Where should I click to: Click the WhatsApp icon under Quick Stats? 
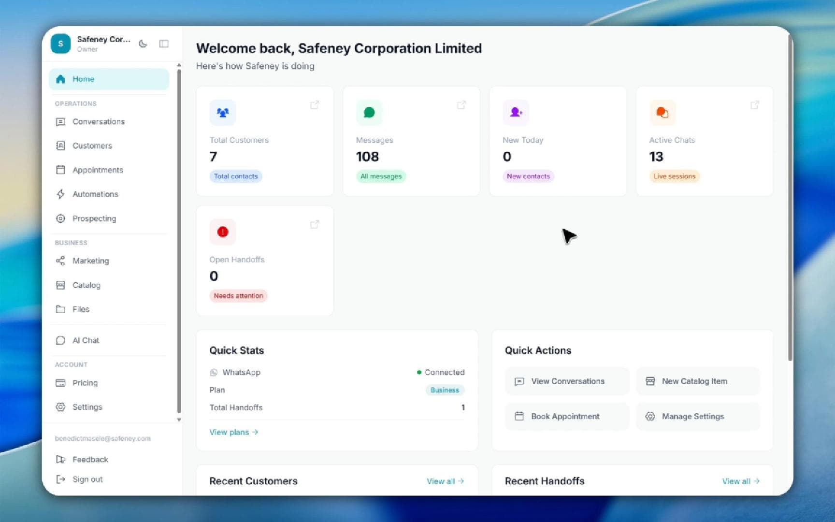click(214, 372)
